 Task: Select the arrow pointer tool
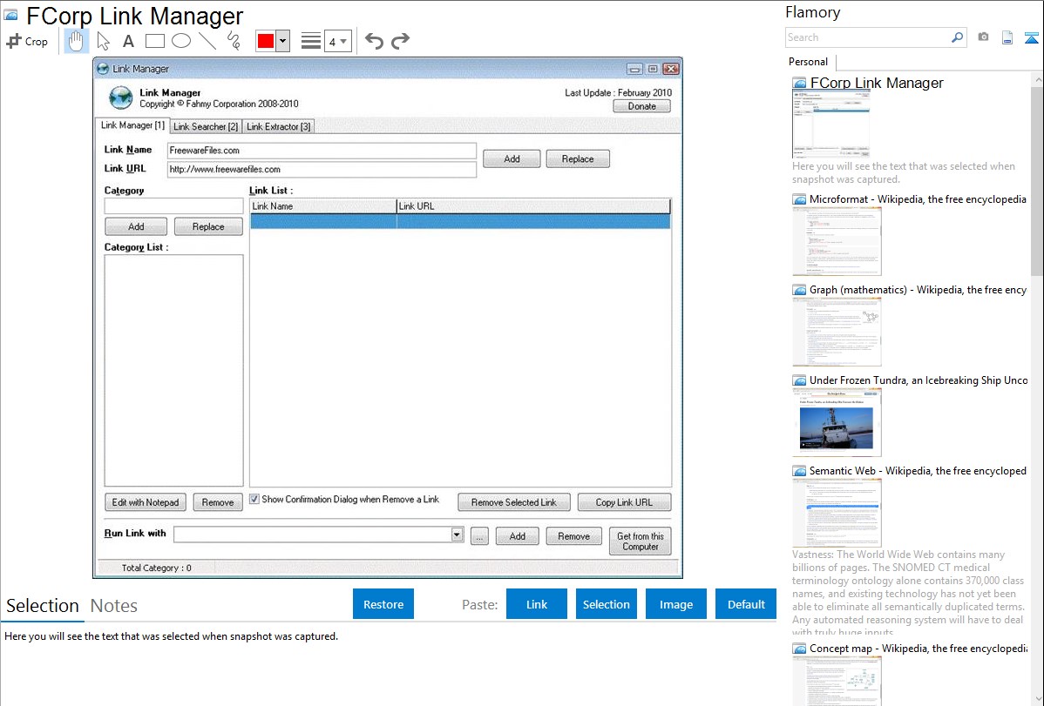point(103,41)
